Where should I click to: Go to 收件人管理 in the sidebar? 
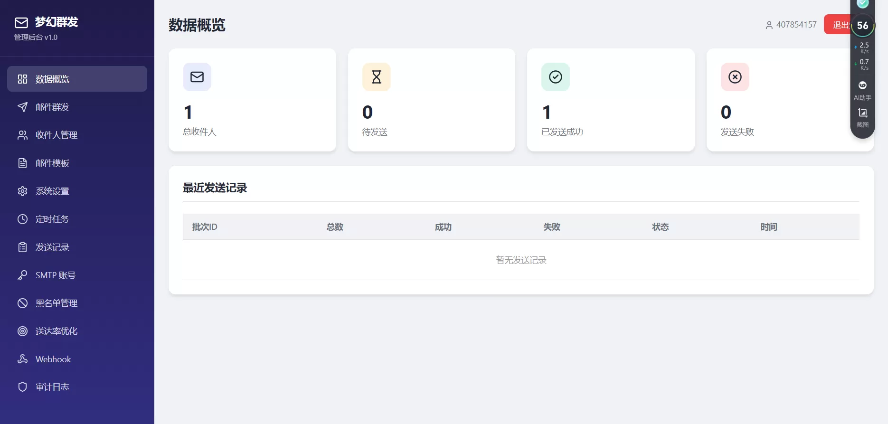coord(77,135)
